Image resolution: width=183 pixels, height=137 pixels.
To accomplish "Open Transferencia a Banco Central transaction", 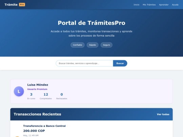I will (44, 126).
